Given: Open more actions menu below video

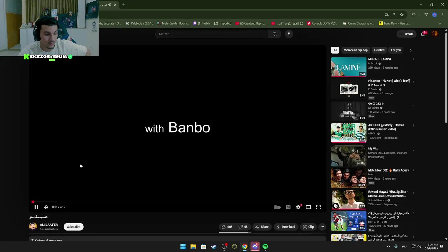Looking at the screenshot, I should click(322, 227).
